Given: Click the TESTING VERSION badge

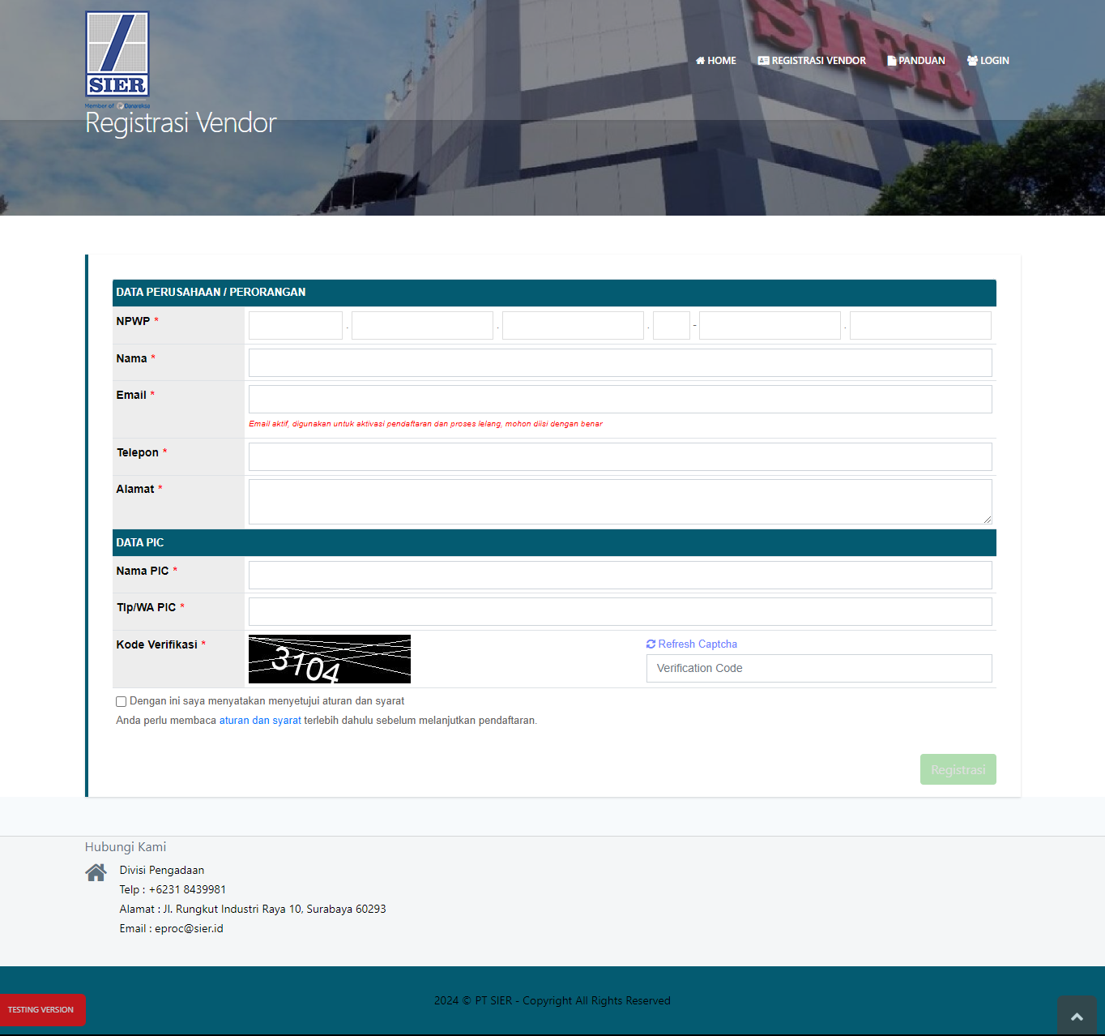Looking at the screenshot, I should (x=41, y=1010).
